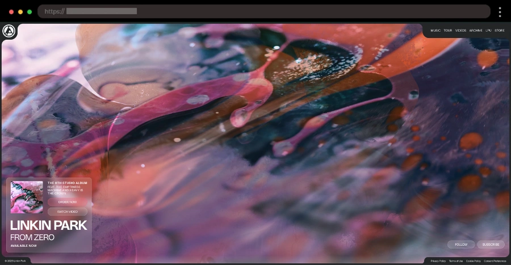Select VIDEOS in the top navigation
511x265 pixels.
pyautogui.click(x=460, y=31)
